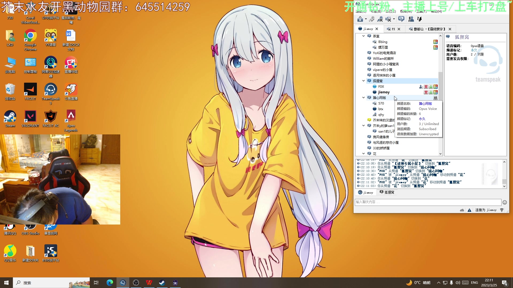Click the chat log vertical scrollbar thumb
The height and width of the screenshot is (288, 513).
coord(504,182)
